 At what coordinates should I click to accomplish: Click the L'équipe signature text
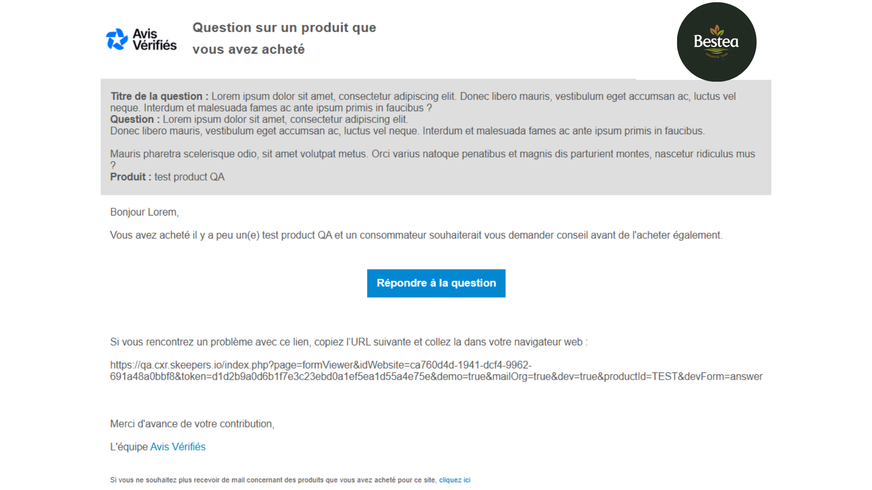coord(128,446)
